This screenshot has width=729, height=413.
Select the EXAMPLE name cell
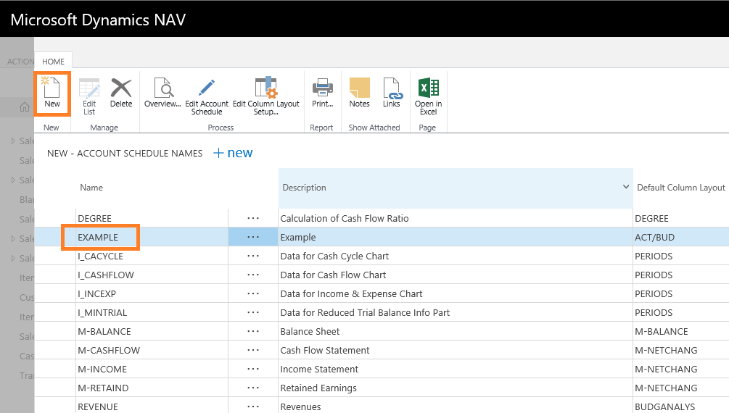pyautogui.click(x=152, y=237)
